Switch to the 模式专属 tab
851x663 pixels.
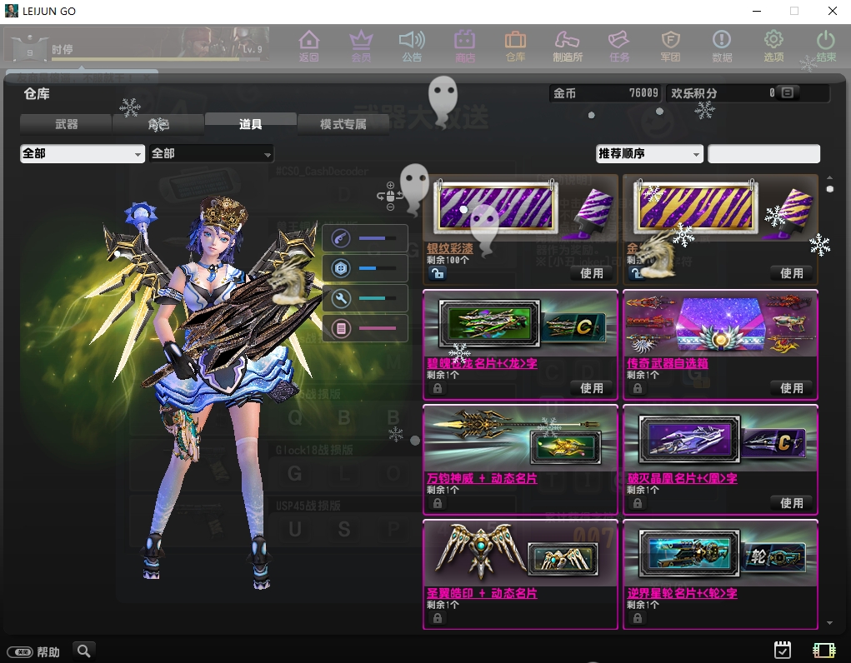(343, 124)
